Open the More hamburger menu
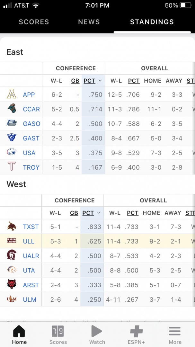 click(x=175, y=331)
